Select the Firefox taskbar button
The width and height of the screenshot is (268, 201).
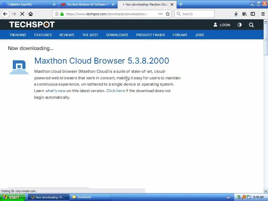(49, 197)
